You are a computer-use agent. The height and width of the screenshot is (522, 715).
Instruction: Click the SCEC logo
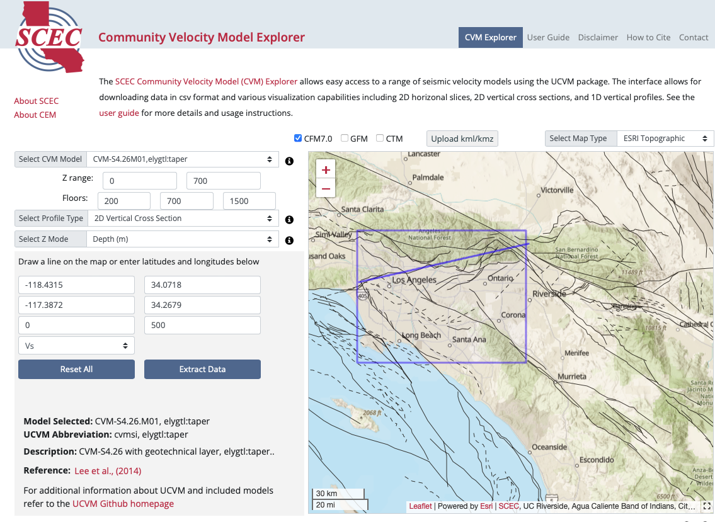click(49, 37)
